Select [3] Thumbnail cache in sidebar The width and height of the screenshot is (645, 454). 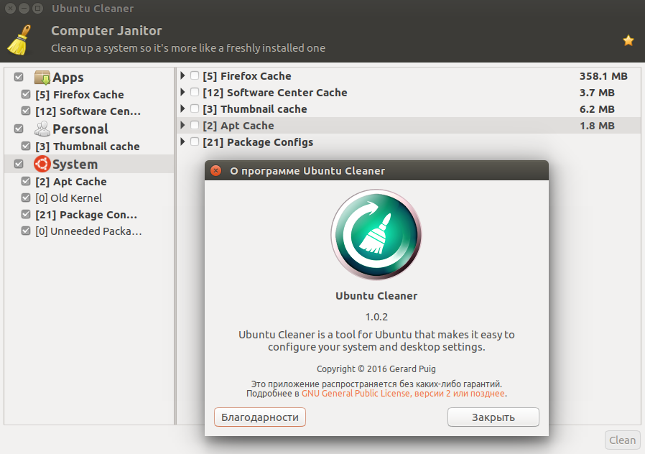tap(87, 147)
